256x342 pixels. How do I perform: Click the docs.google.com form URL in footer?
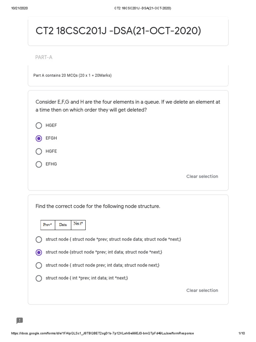coord(102,333)
